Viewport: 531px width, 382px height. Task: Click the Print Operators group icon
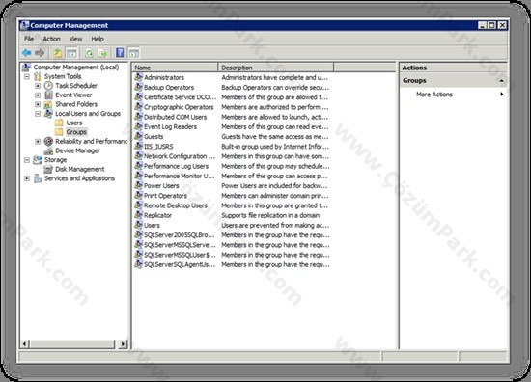click(x=138, y=195)
